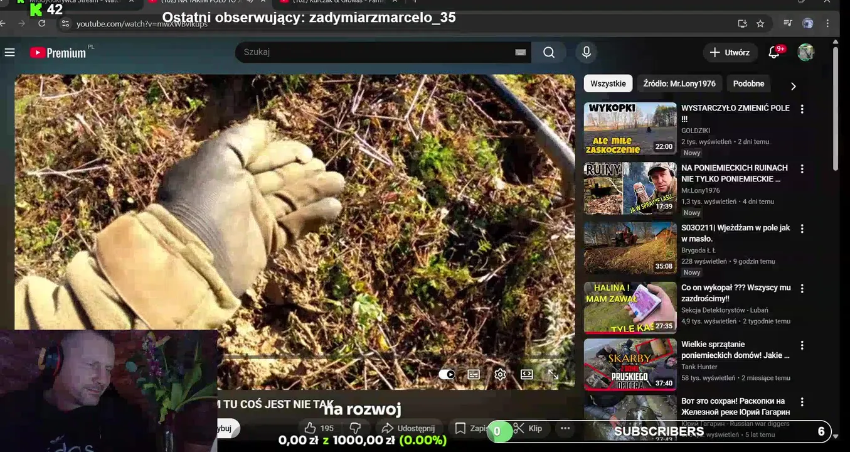Open title S03O211| Wjeżdżam w pole

coord(736,233)
